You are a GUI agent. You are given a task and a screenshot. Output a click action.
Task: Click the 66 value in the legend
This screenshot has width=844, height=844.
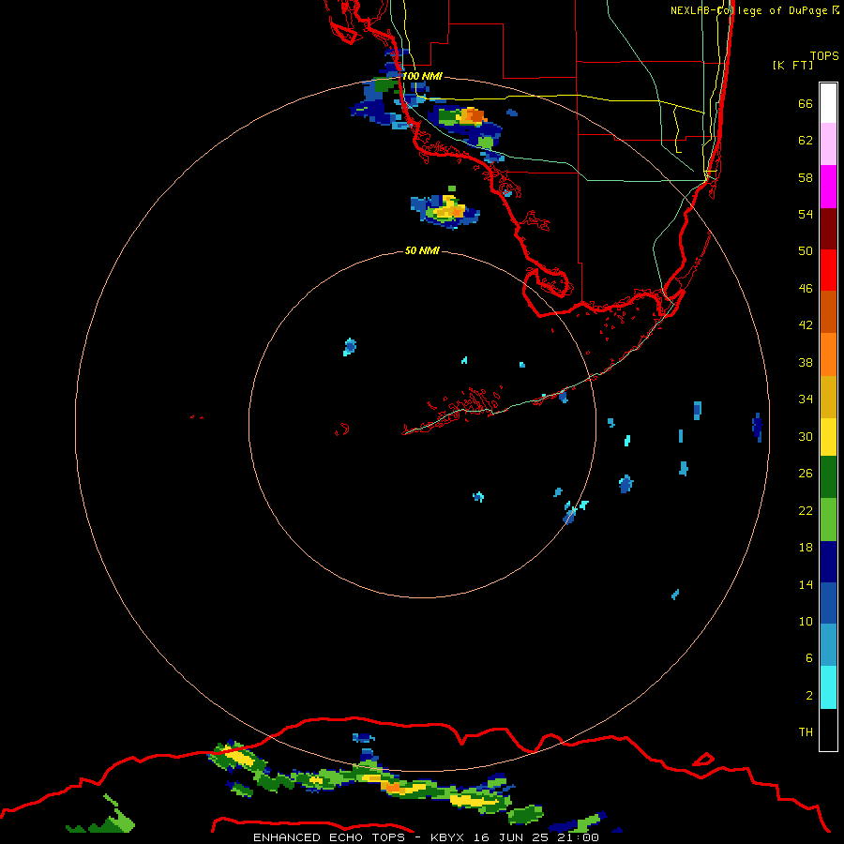806,103
